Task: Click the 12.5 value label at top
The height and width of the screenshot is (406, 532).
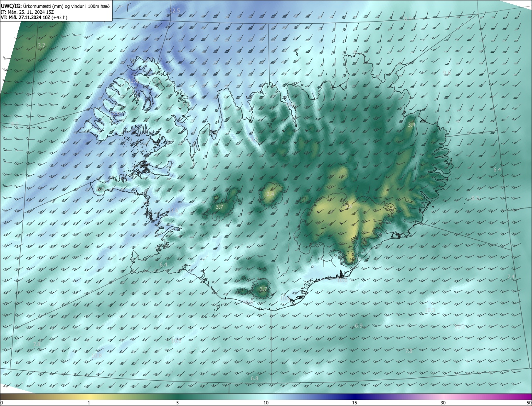Action: point(175,10)
